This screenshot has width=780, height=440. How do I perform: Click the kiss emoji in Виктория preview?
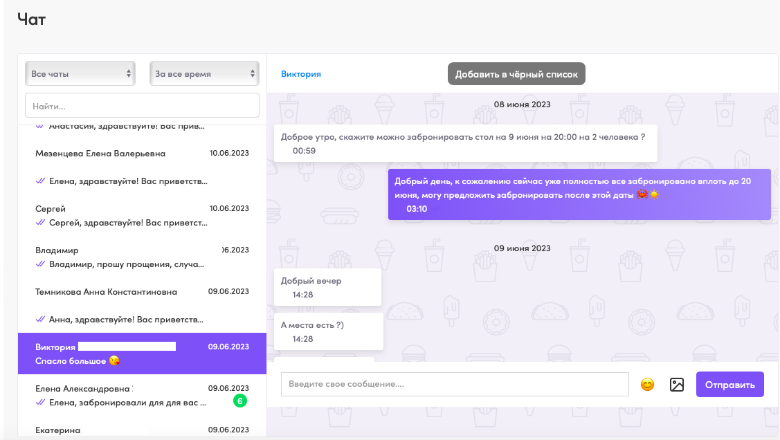coord(114,361)
